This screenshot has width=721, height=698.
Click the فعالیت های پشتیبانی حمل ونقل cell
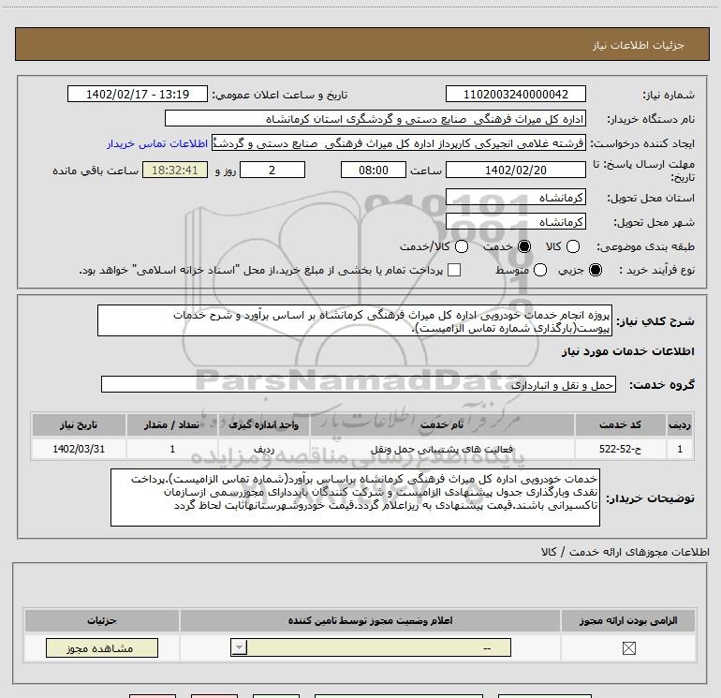442,449
